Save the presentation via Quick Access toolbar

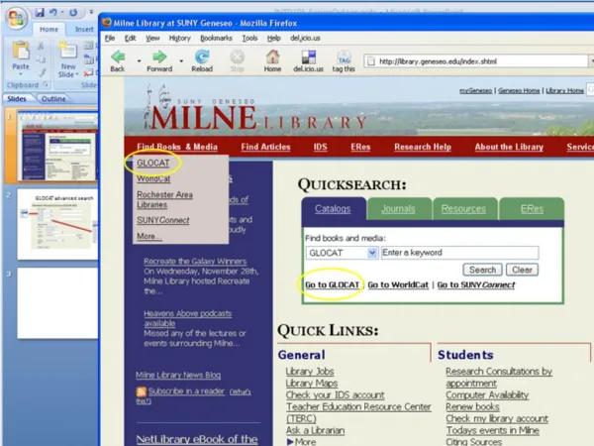click(40, 13)
